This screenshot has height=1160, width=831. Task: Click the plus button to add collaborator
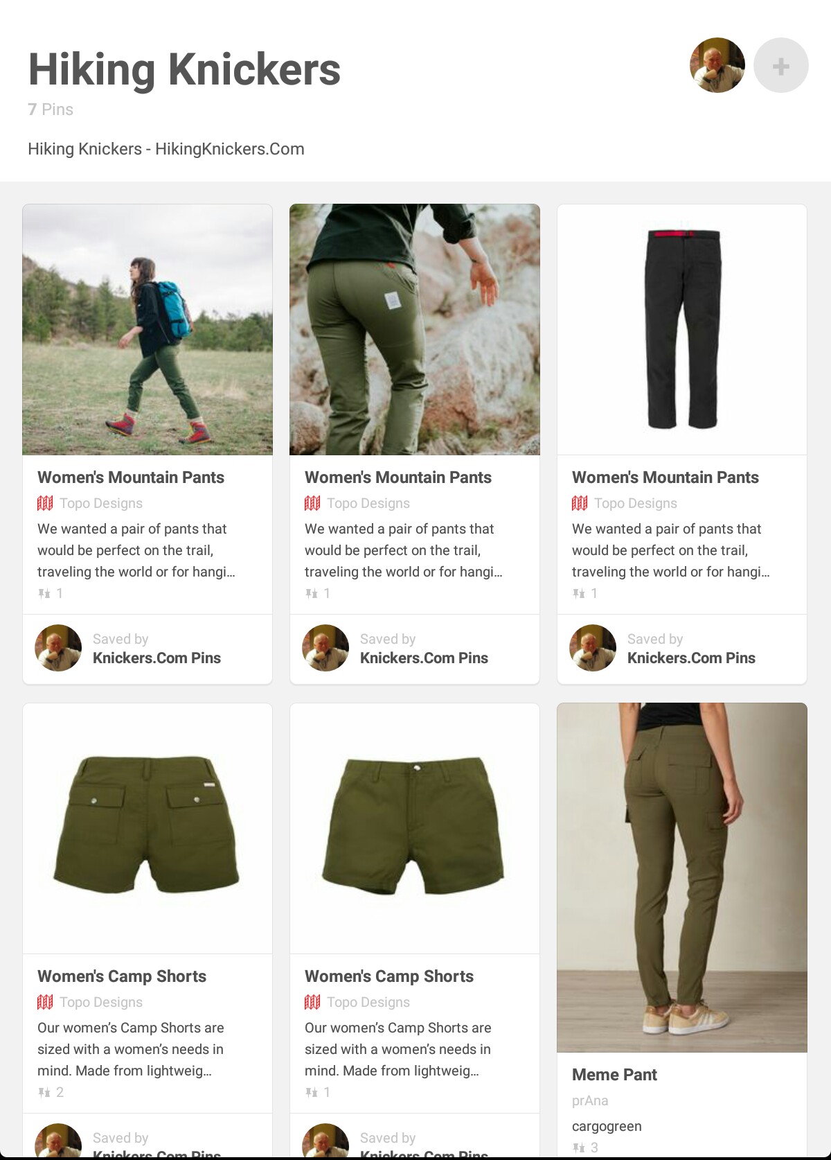click(780, 66)
